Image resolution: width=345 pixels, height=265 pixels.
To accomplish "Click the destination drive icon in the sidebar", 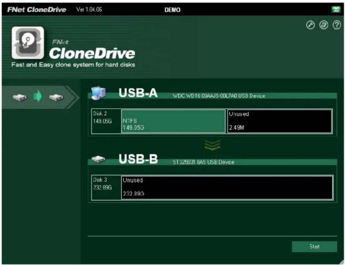I will click(56, 97).
